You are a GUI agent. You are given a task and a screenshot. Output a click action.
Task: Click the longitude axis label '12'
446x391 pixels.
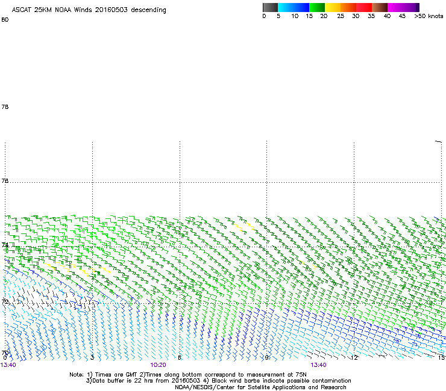354,358
